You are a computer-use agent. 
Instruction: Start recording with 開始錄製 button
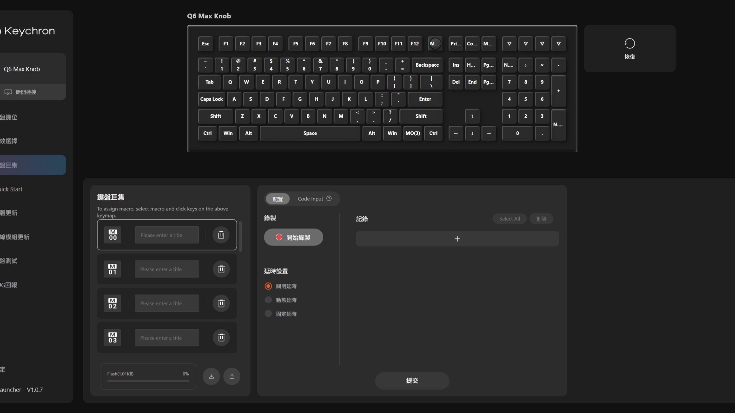293,237
